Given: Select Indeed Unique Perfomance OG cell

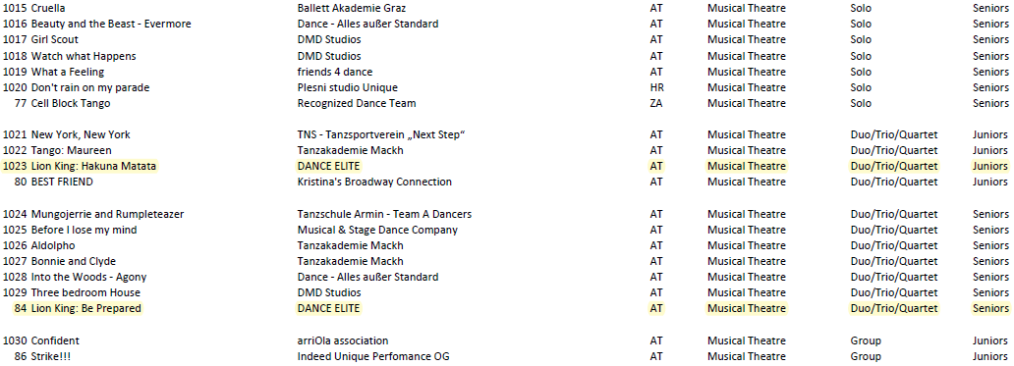Looking at the screenshot, I should (x=373, y=356).
